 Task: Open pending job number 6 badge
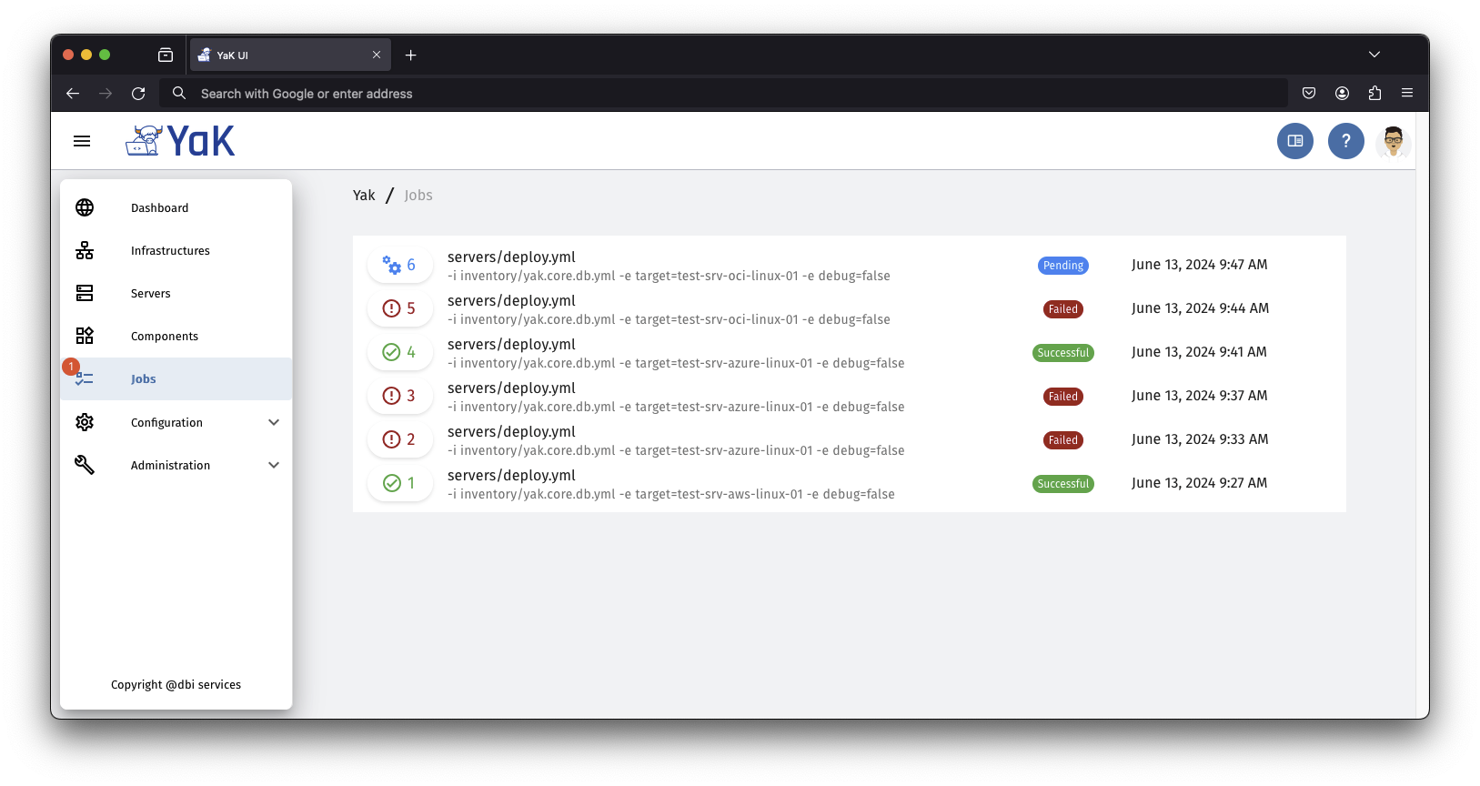[x=399, y=265]
